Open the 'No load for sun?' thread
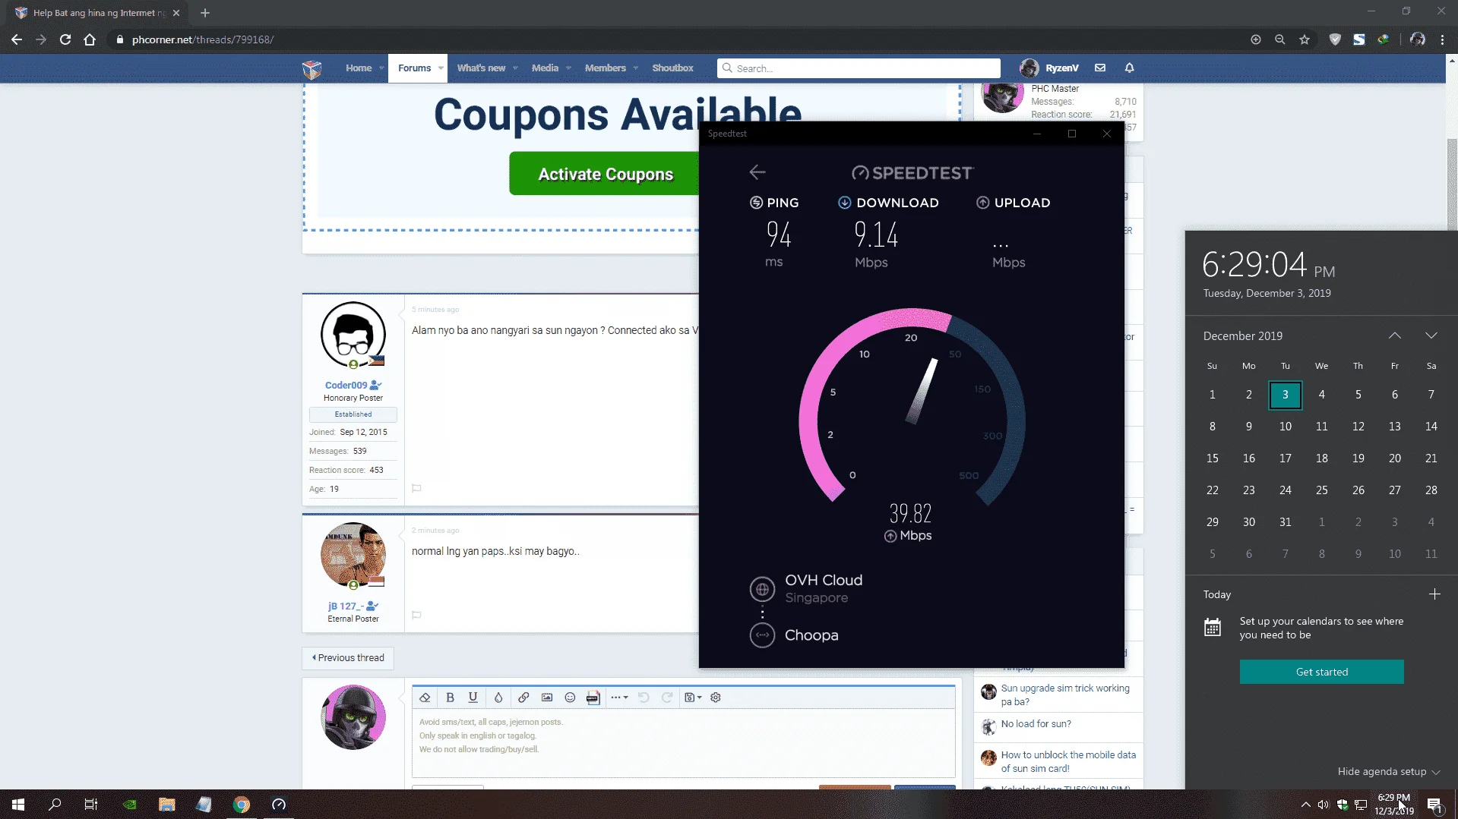Screen dimensions: 1458x819 (x=1036, y=724)
